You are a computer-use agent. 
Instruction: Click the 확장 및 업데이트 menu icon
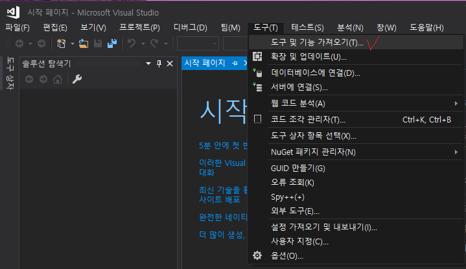pyautogui.click(x=257, y=56)
